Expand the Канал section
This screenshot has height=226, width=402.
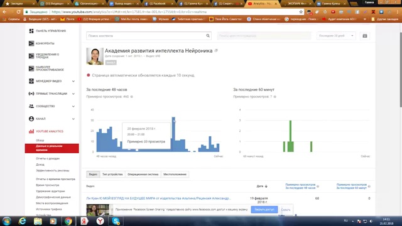[x=73, y=119]
